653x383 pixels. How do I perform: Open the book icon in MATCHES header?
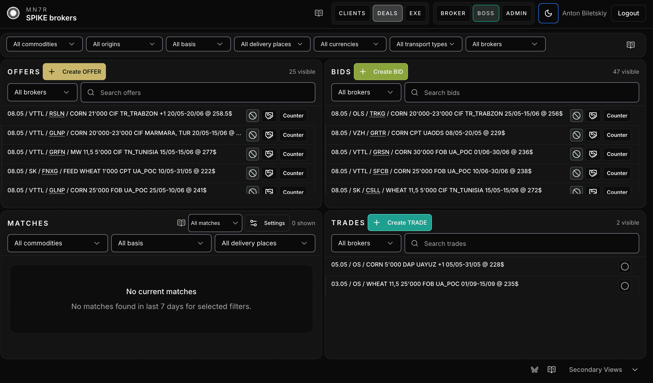tap(181, 223)
